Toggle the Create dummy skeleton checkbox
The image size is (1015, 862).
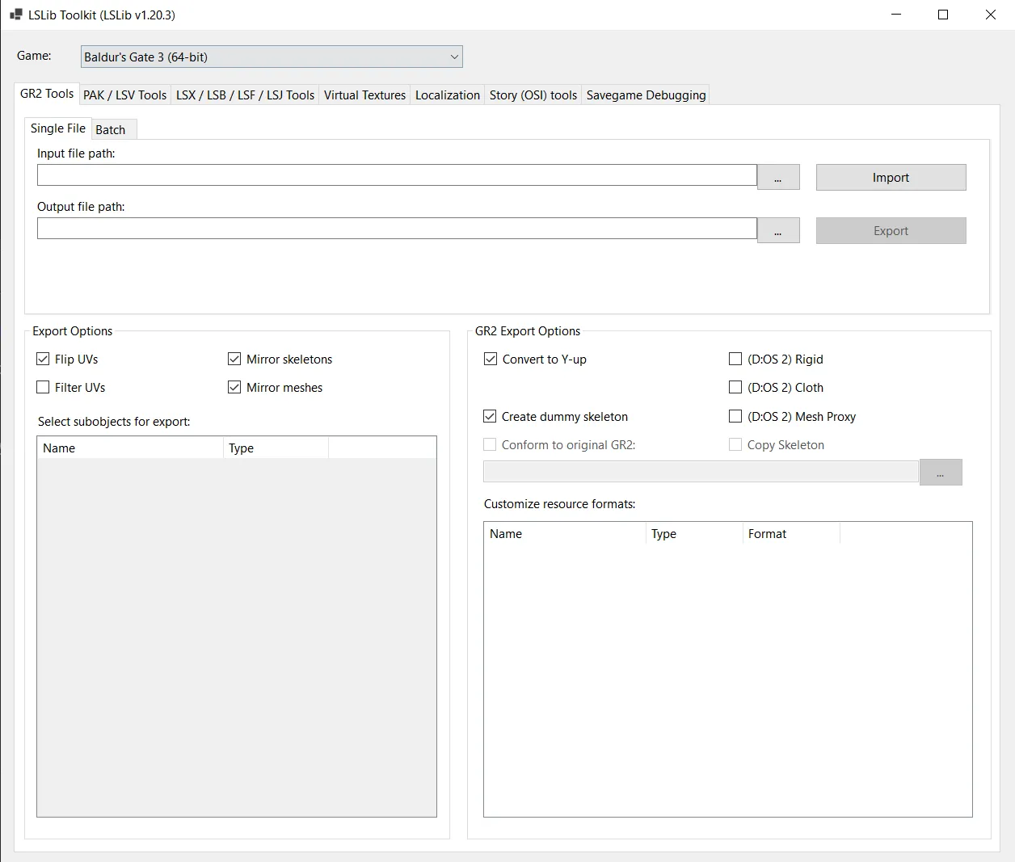pyautogui.click(x=490, y=417)
